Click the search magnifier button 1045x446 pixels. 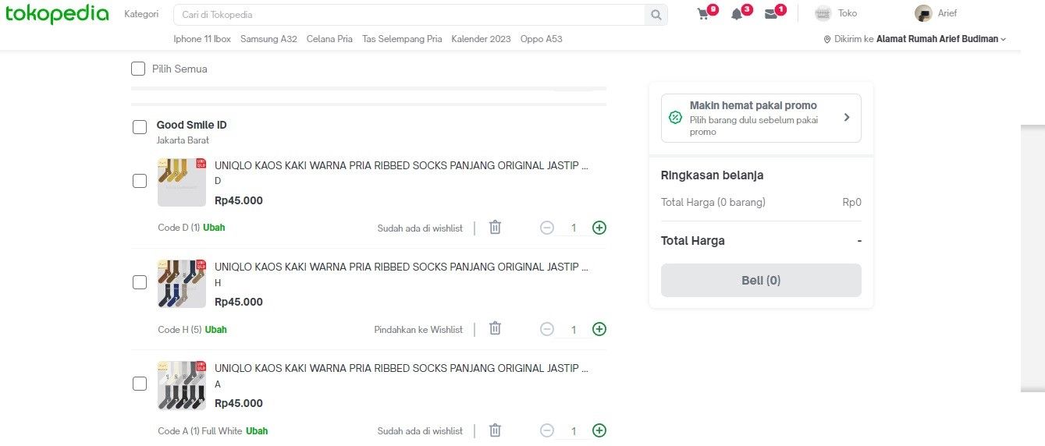[x=656, y=15]
